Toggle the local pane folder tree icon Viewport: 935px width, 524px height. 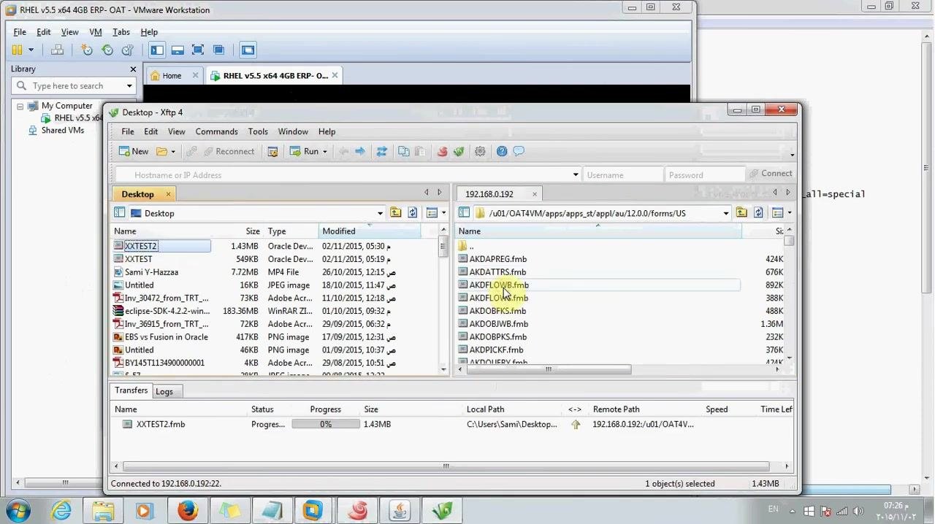pyautogui.click(x=119, y=213)
